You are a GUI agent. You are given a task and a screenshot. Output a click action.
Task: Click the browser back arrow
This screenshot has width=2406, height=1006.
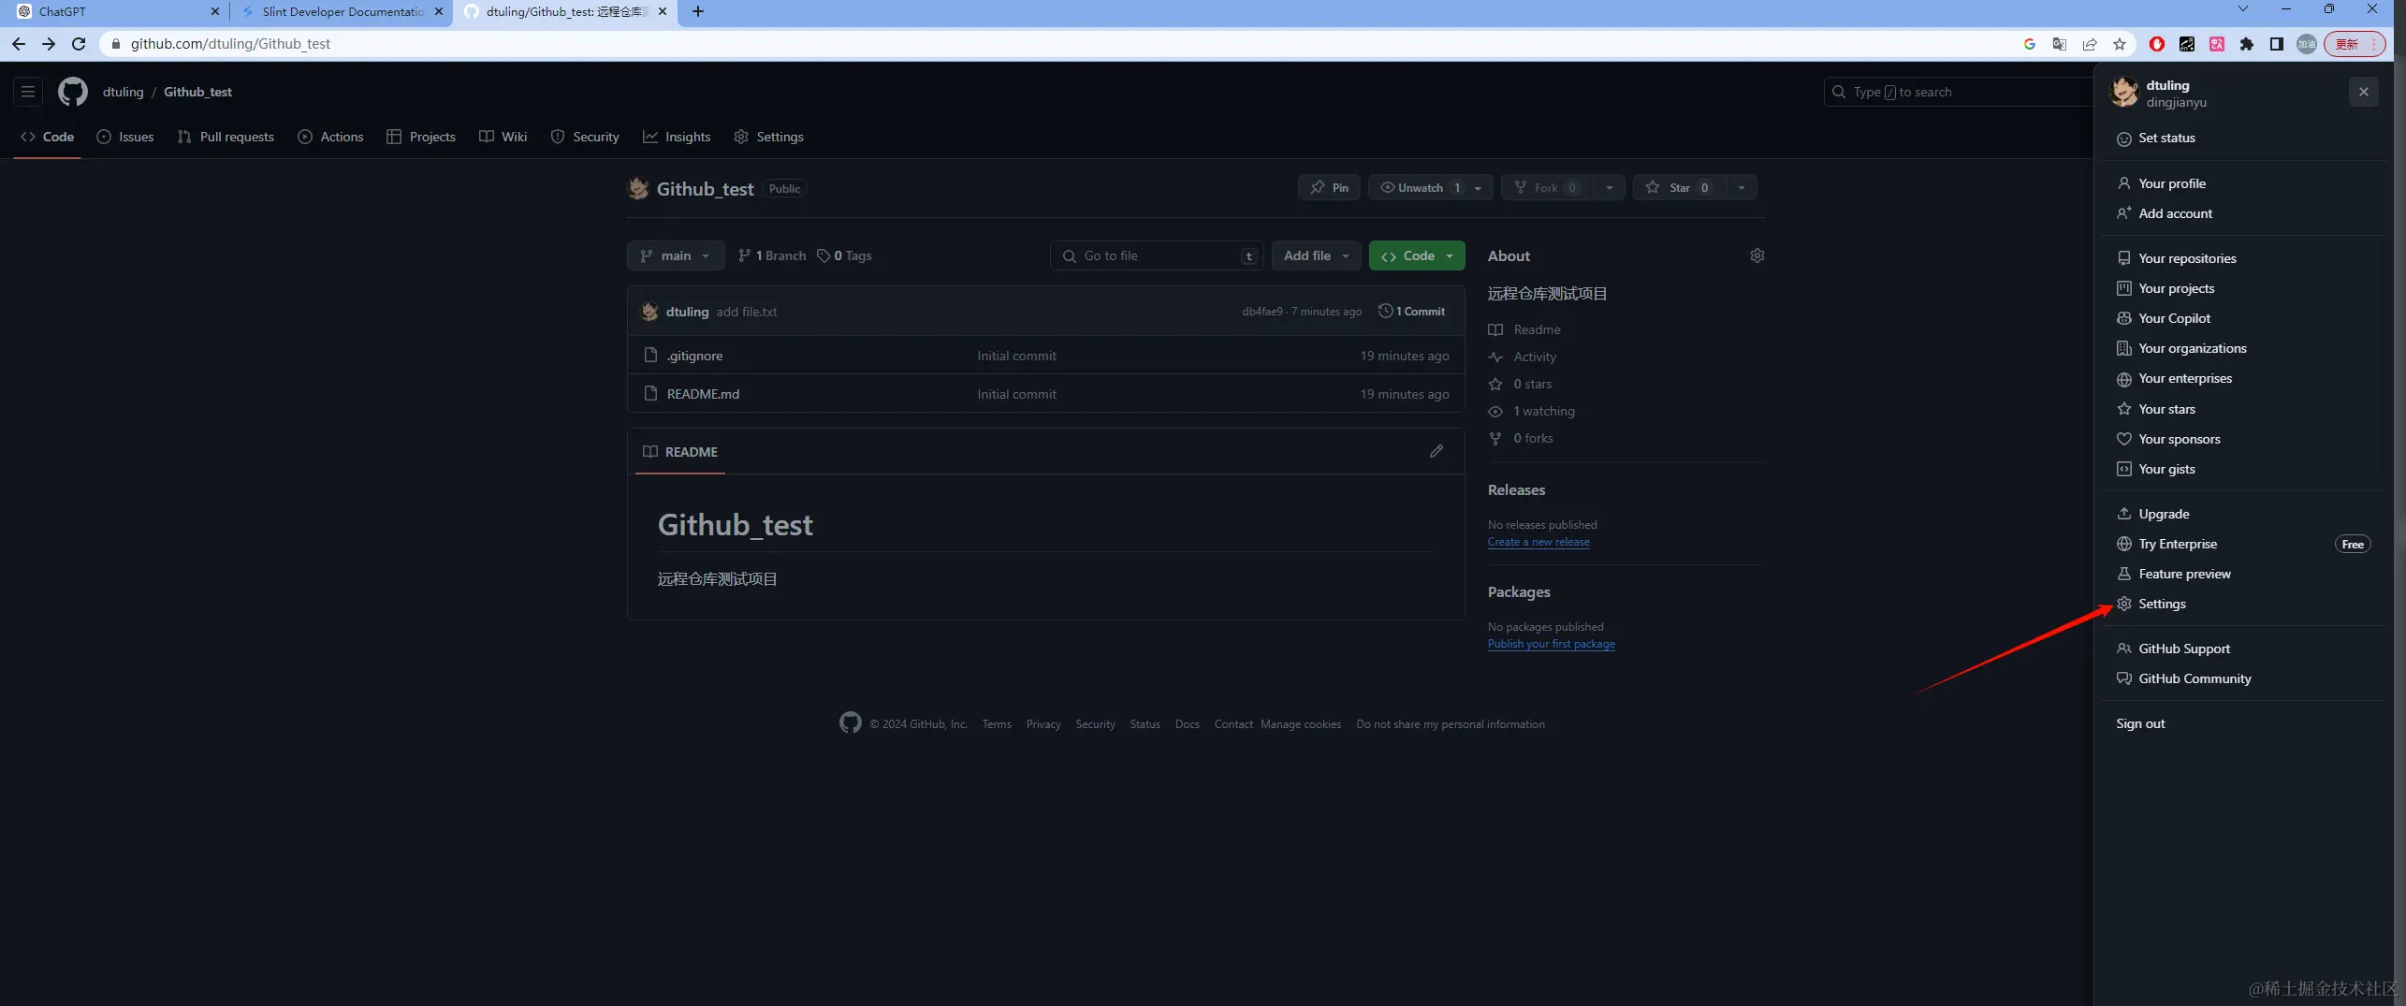(19, 44)
